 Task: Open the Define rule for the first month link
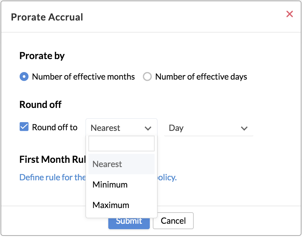(x=53, y=177)
